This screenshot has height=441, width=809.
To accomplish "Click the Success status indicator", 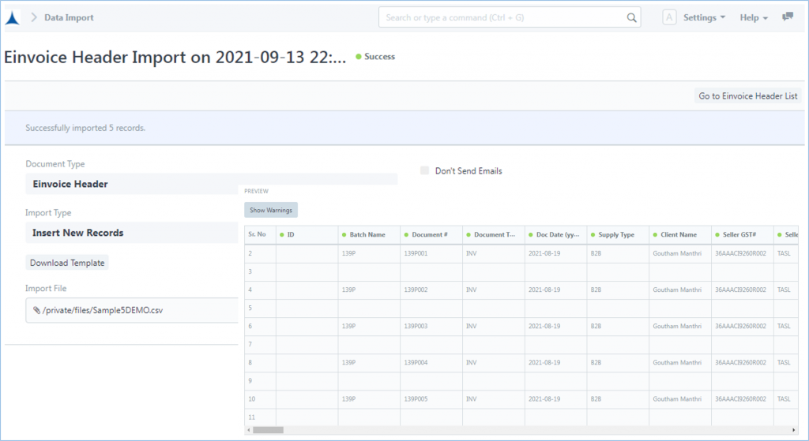I will tap(375, 57).
